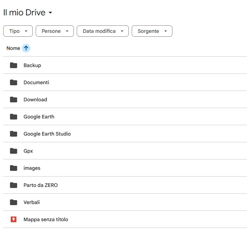Image resolution: width=247 pixels, height=239 pixels.
Task: Expand the Persone filter dropdown
Action: 55,31
